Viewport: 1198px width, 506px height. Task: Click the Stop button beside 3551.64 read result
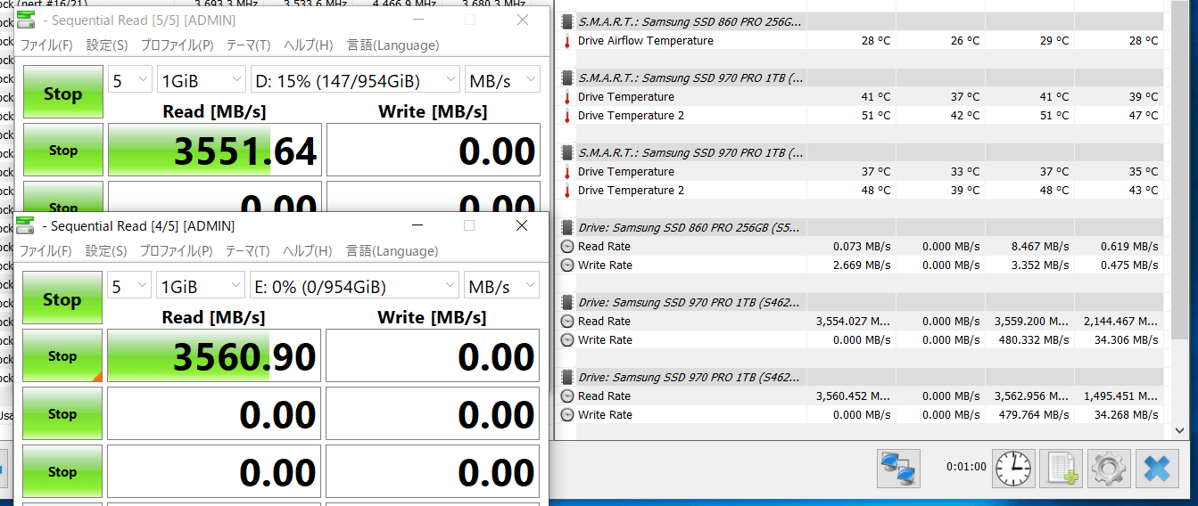pyautogui.click(x=62, y=151)
